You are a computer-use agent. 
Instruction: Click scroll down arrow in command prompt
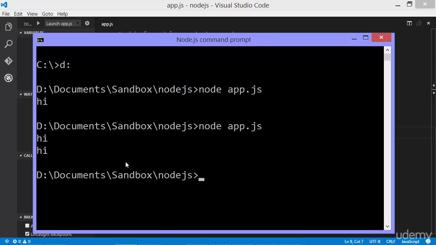point(387,226)
